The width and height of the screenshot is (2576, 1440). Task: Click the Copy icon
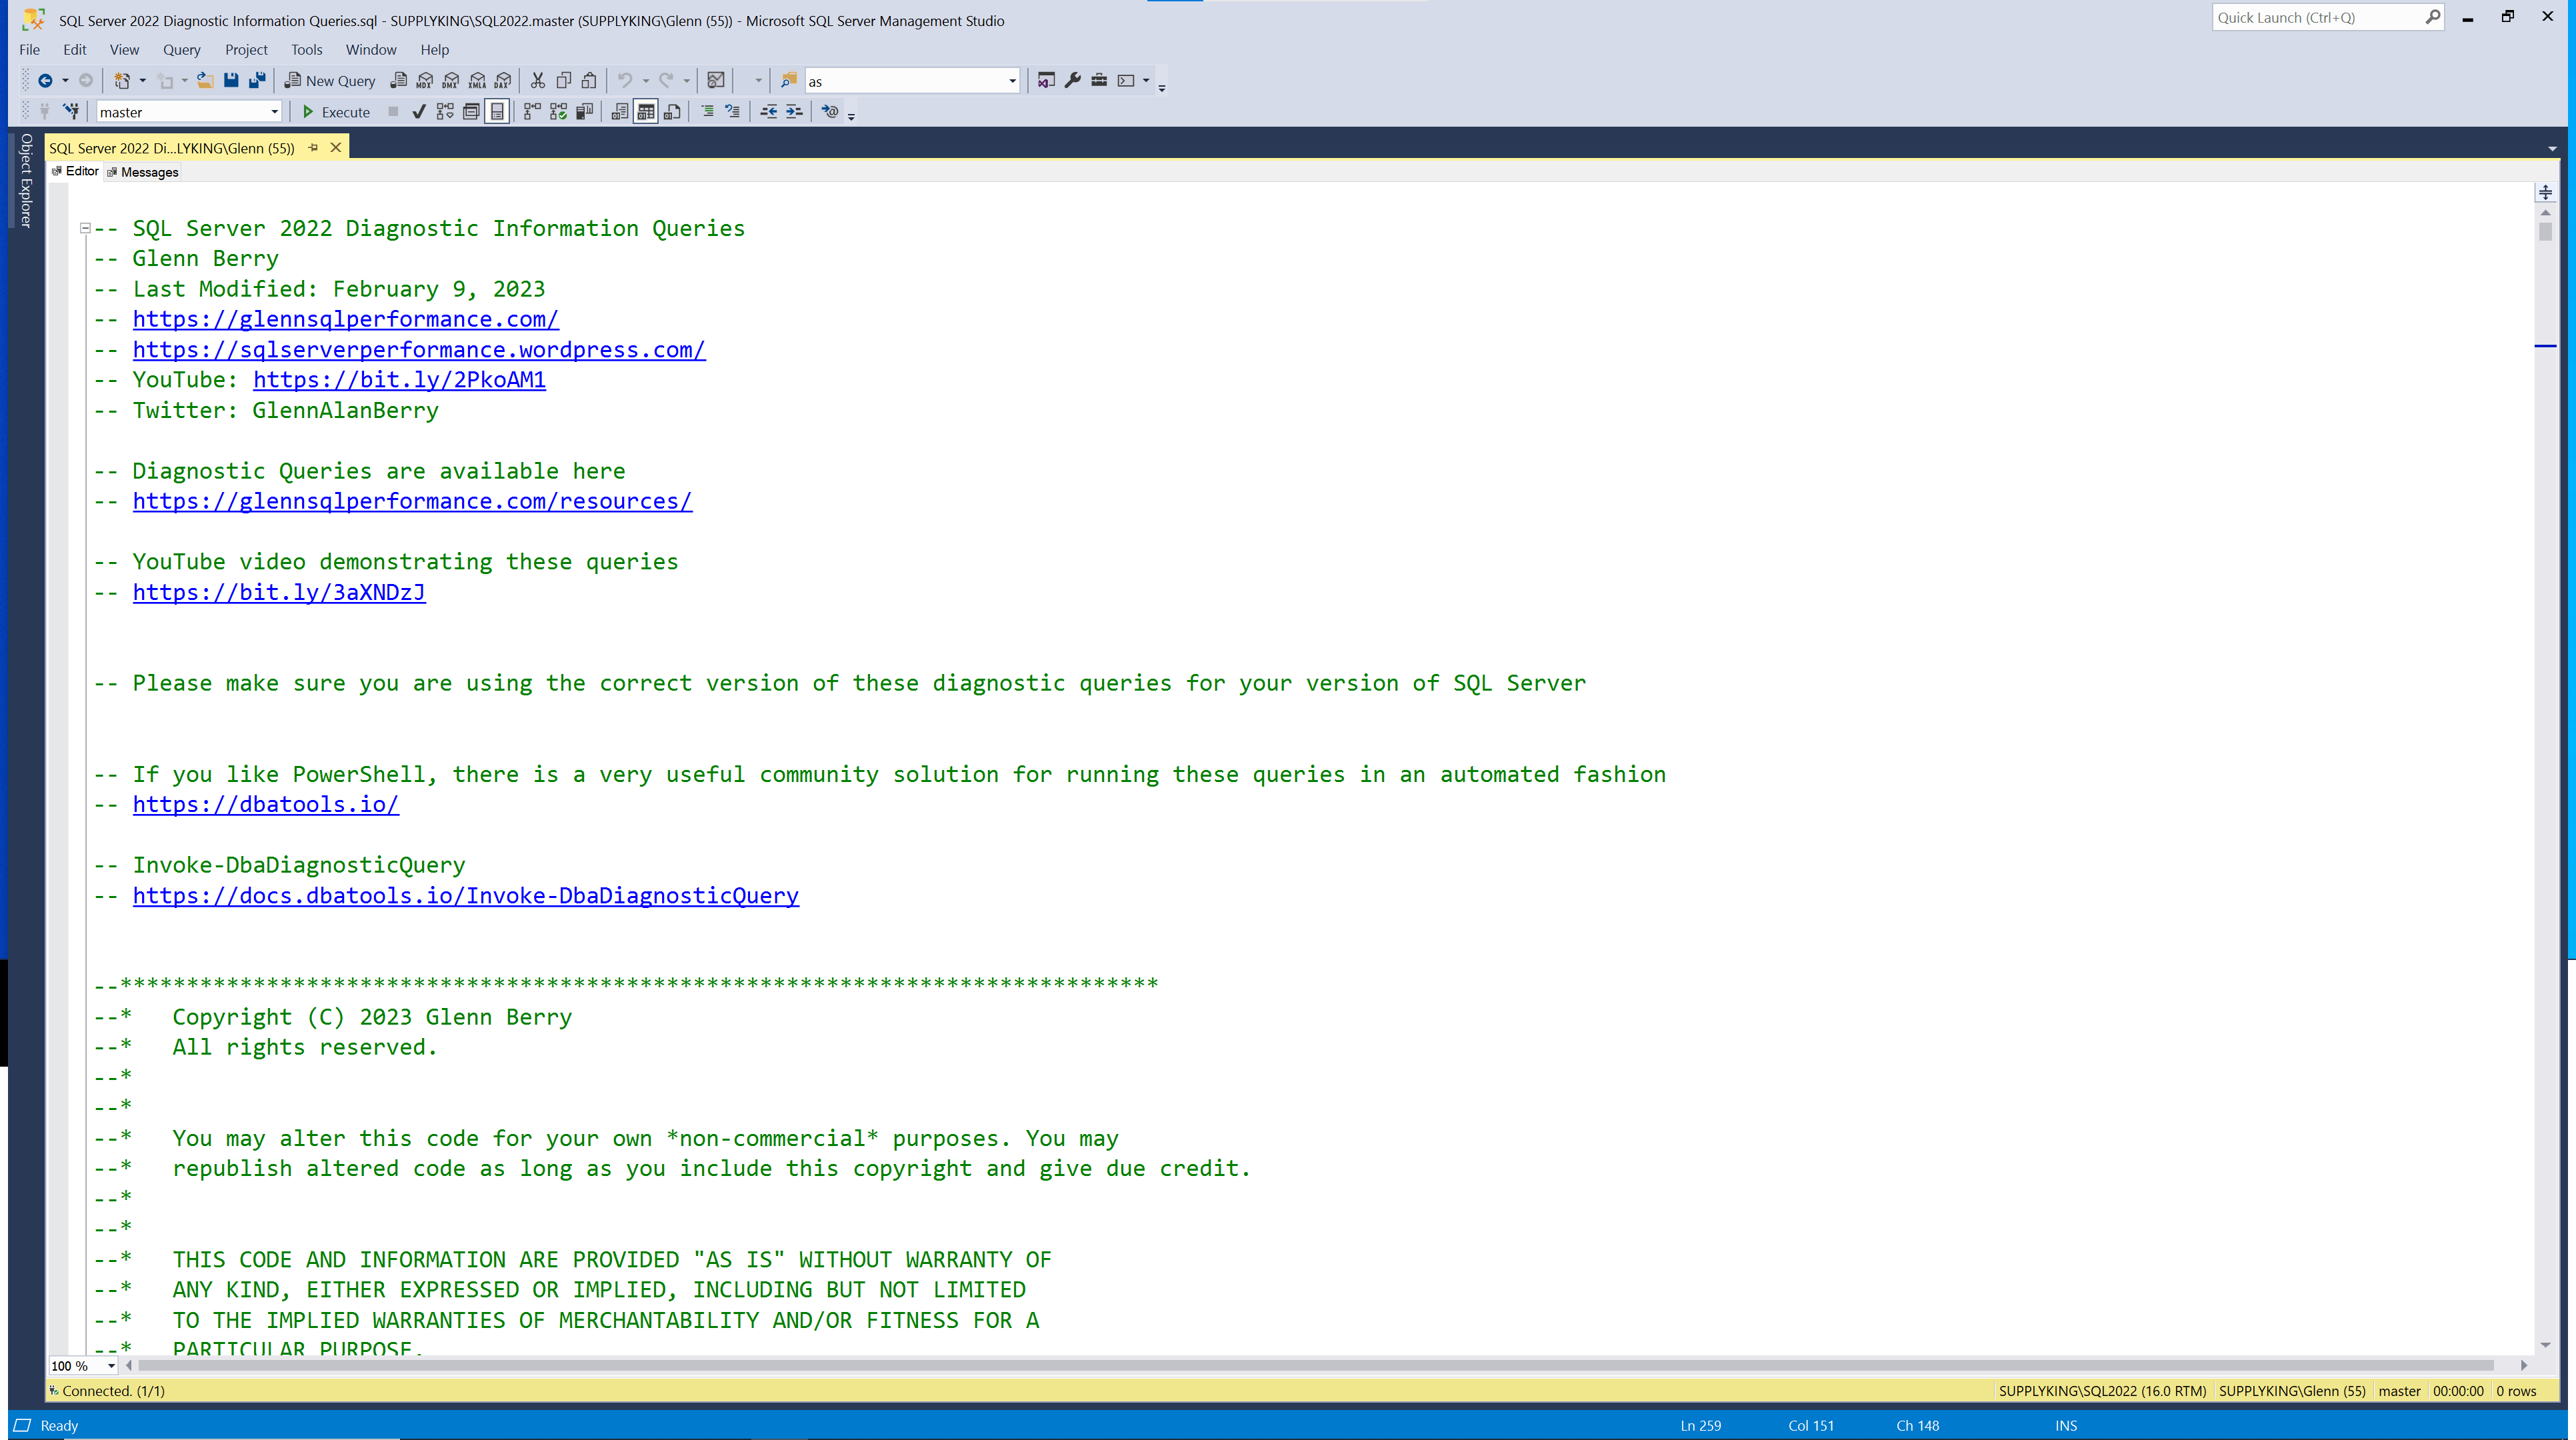point(564,81)
